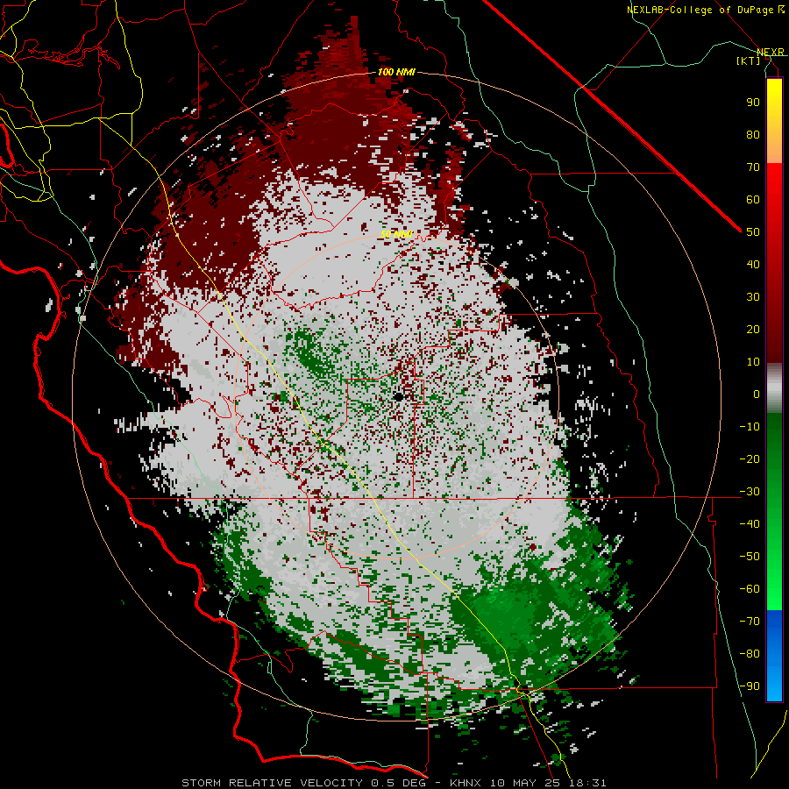Screen dimensions: 789x789
Task: Click the blue segment of the color bar
Action: (x=774, y=656)
